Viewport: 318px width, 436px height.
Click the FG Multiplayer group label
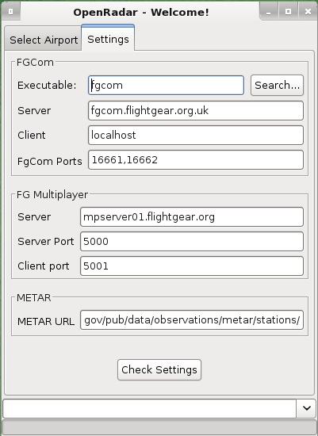52,194
